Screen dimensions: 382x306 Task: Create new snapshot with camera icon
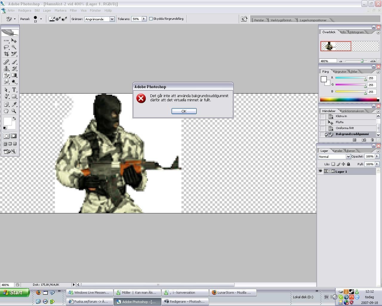point(364,140)
